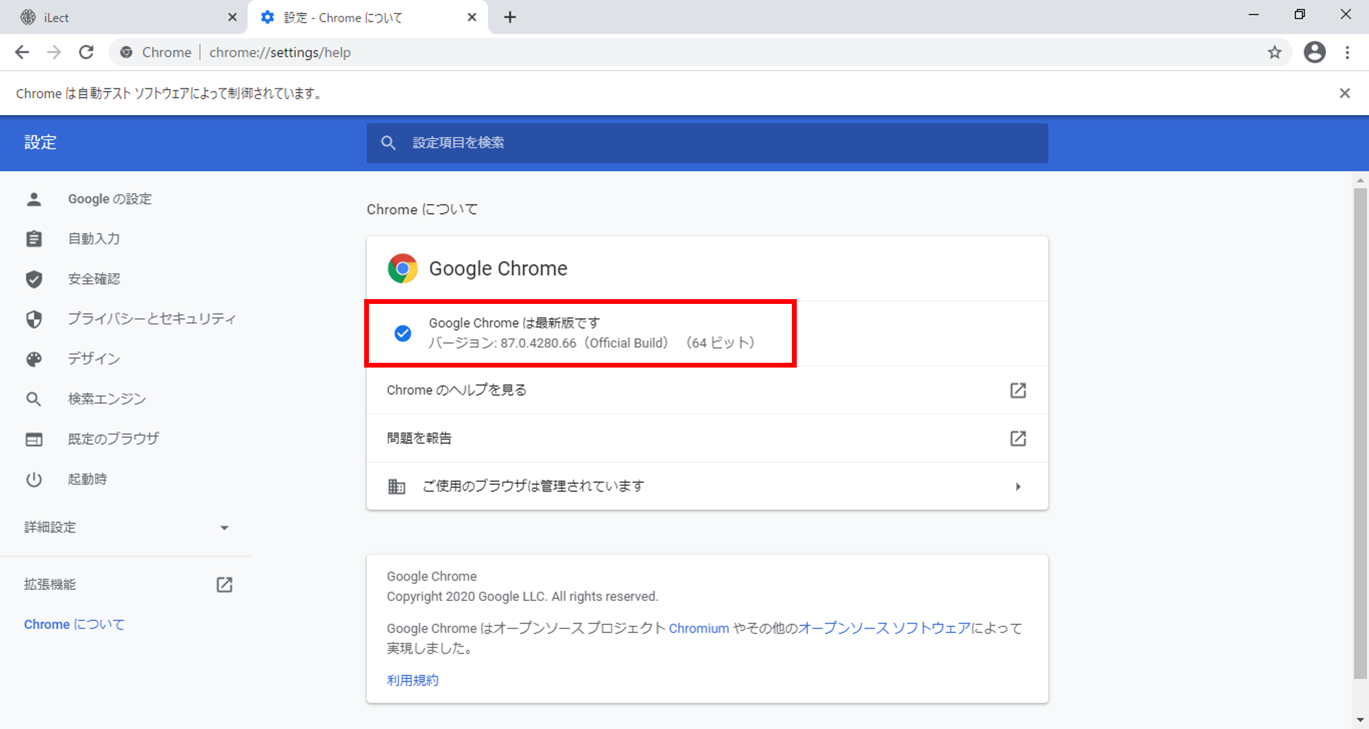Click open icon for Chrome のヘルプを見る

pyautogui.click(x=1018, y=390)
